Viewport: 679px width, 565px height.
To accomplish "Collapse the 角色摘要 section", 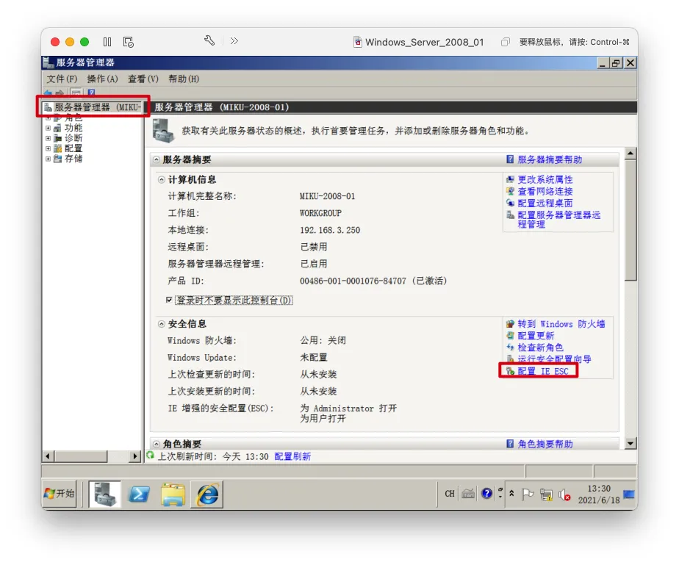I will tap(157, 444).
